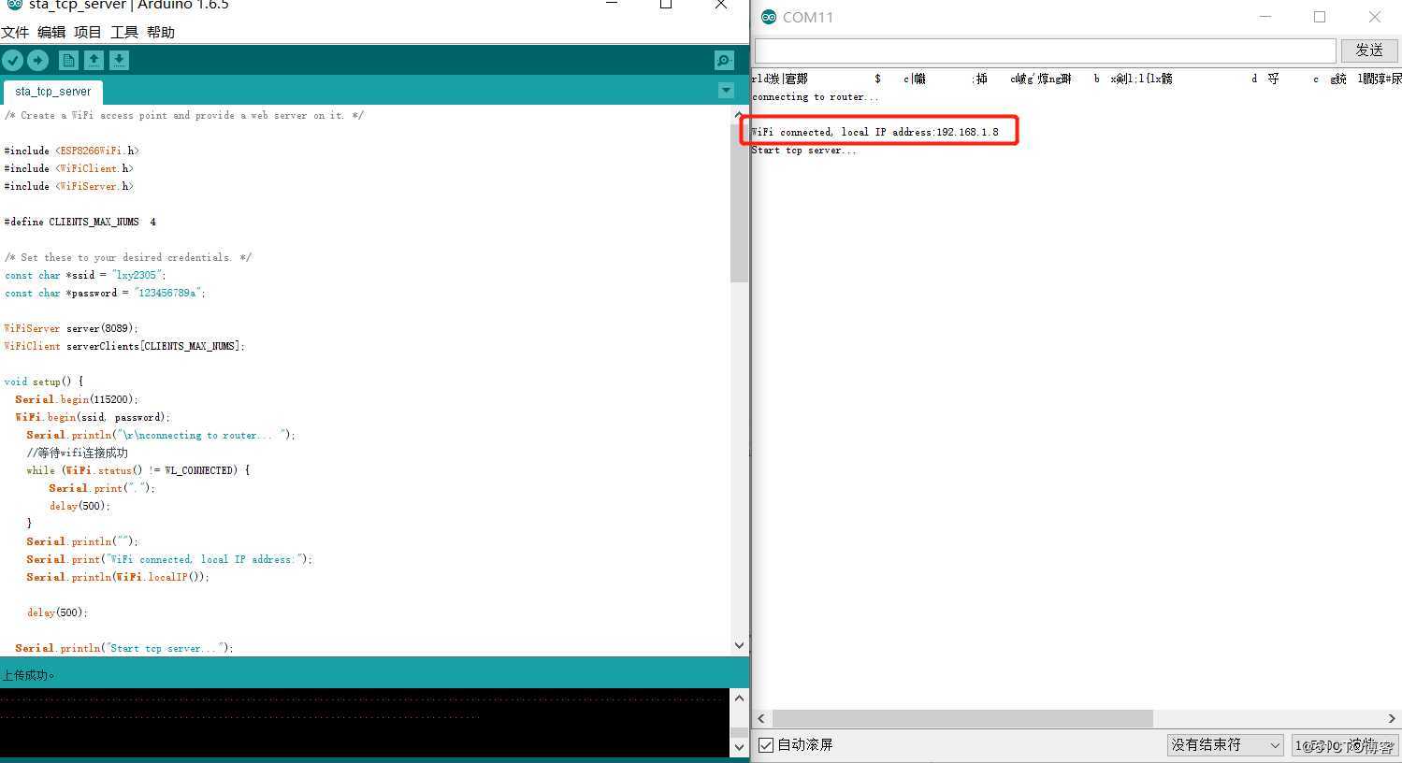Click the COM11 scroll left arrow
The height and width of the screenshot is (763, 1402).
[761, 718]
